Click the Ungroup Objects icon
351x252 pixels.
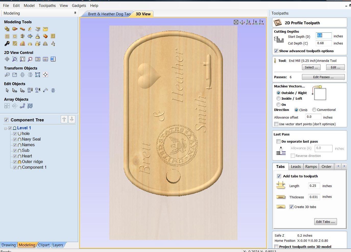click(x=38, y=90)
